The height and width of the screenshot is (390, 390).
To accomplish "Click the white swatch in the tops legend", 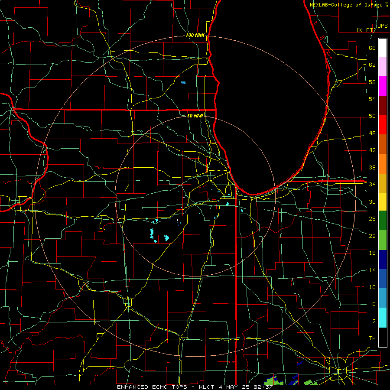I will click(383, 48).
